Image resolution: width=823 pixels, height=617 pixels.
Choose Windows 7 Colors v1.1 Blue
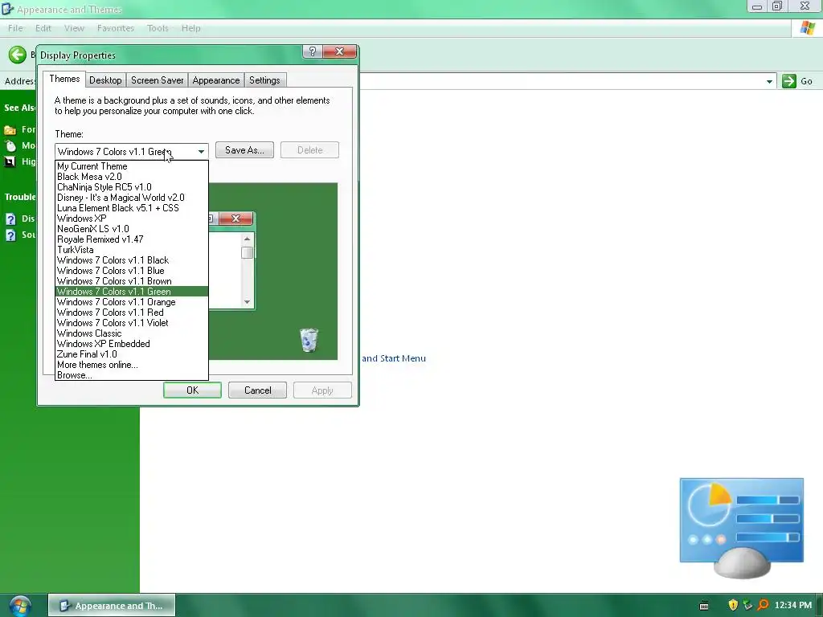coord(132,271)
